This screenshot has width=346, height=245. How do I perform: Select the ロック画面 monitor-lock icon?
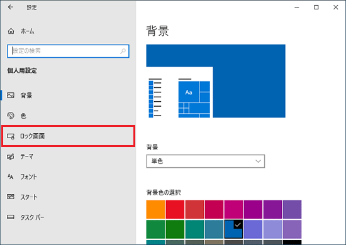coord(11,136)
